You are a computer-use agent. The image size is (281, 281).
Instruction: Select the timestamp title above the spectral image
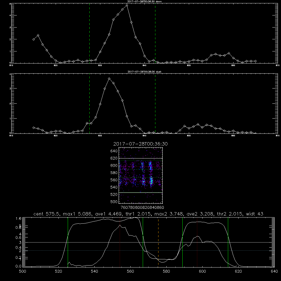140,144
